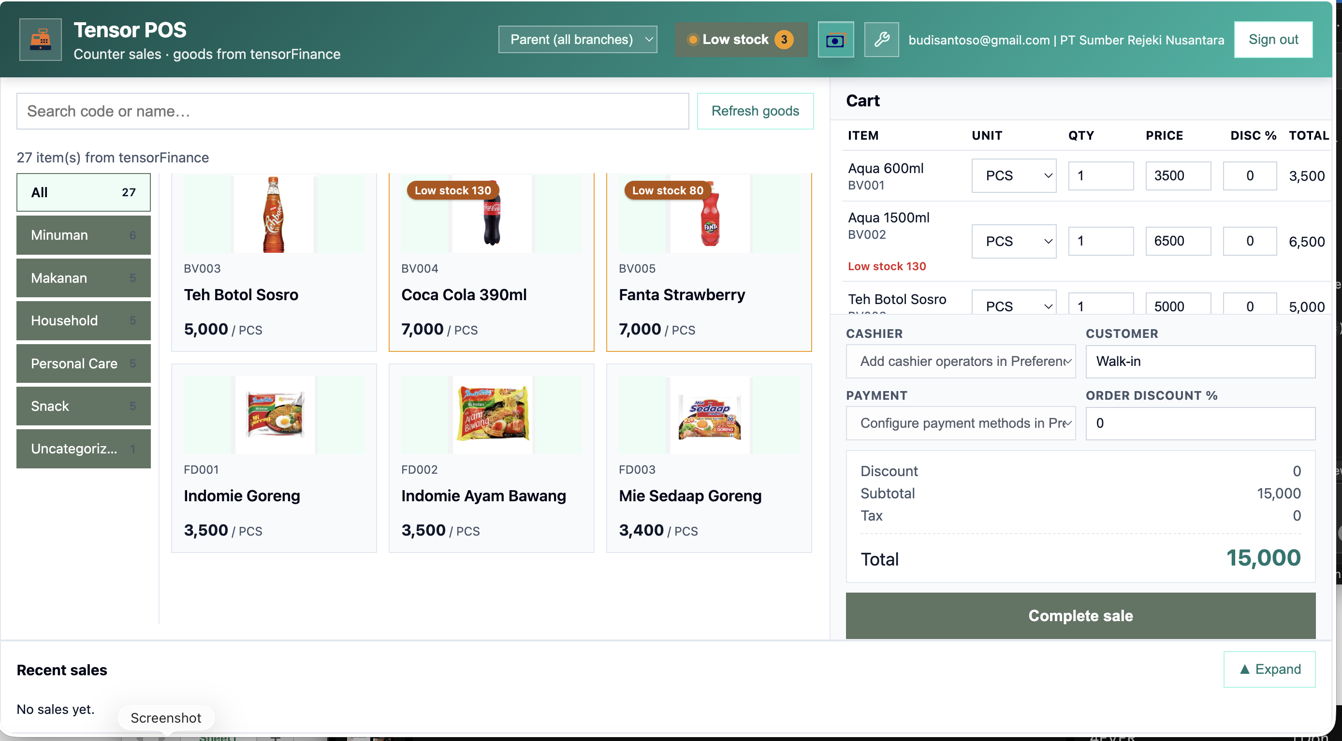Viewport: 1342px width, 741px height.
Task: Click the Screenshot tooltip label
Action: pos(166,718)
